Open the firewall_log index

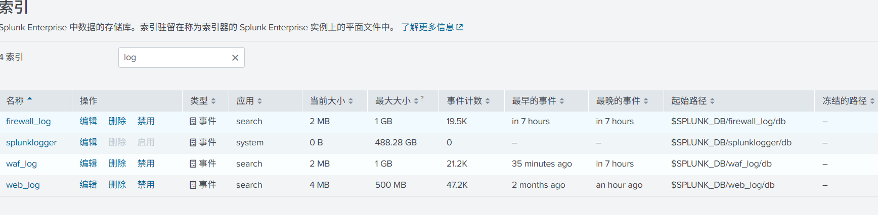(x=28, y=121)
